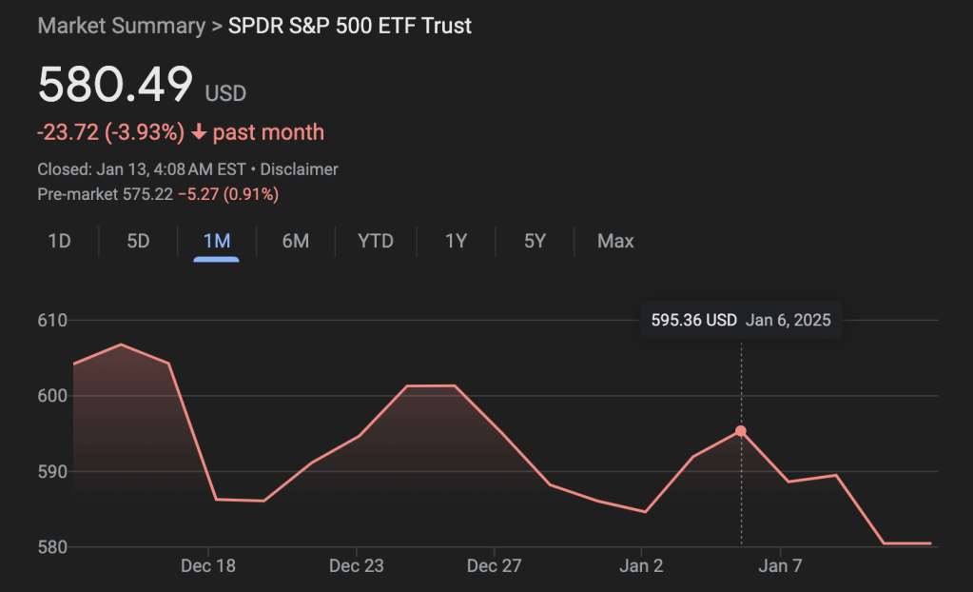The height and width of the screenshot is (592, 973).
Task: Click the SPDR S&P 500 ETF Trust title
Action: point(350,26)
